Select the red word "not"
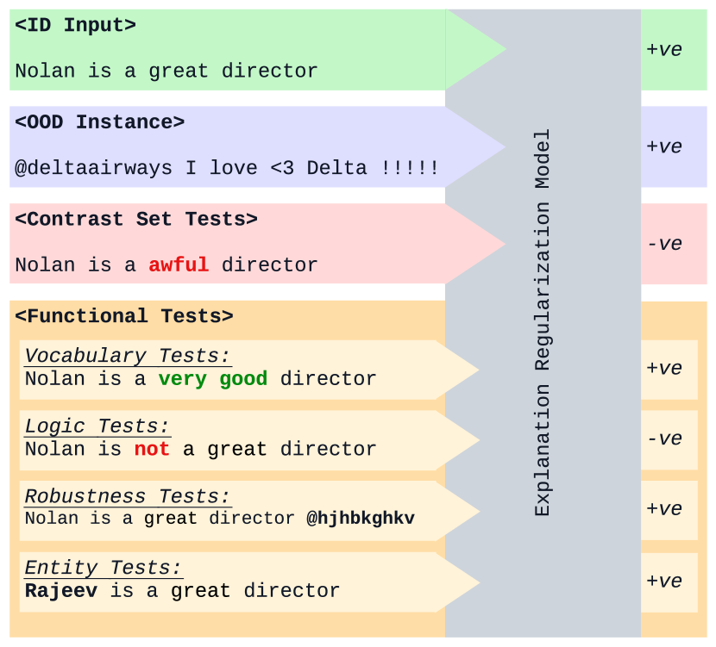This screenshot has width=716, height=647. 152,450
